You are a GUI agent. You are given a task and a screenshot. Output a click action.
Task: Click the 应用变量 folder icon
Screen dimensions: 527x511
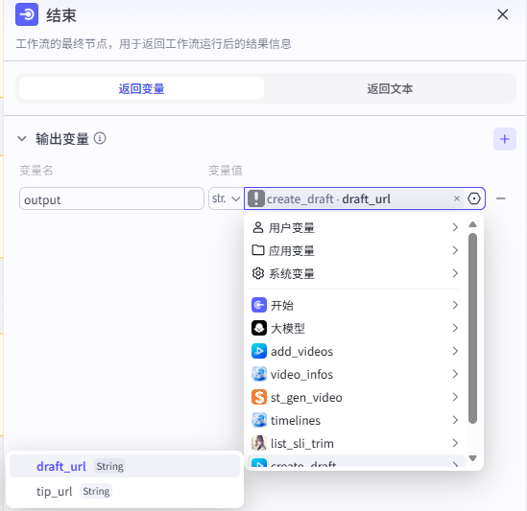258,250
